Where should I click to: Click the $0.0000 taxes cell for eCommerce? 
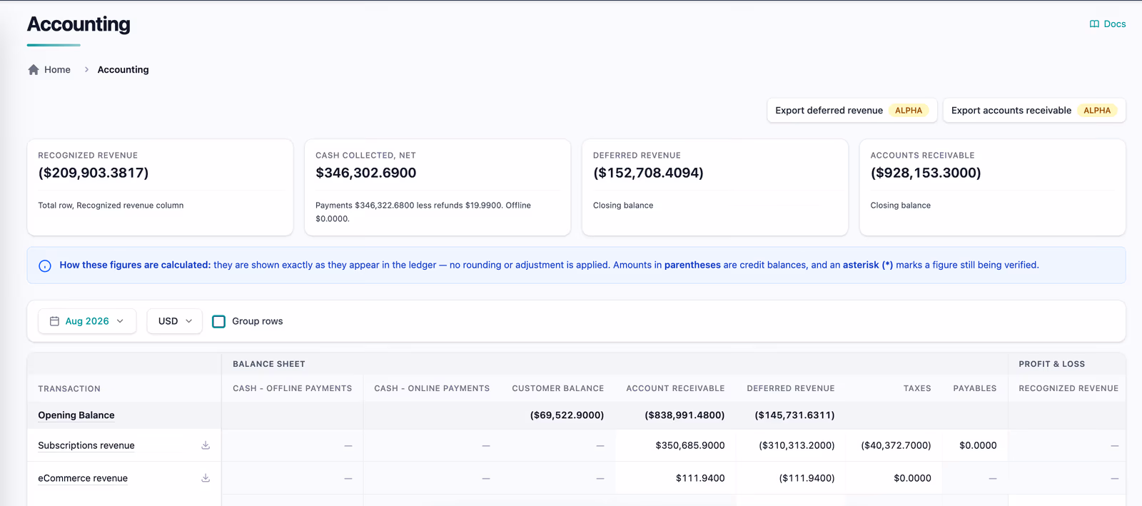[x=912, y=478]
